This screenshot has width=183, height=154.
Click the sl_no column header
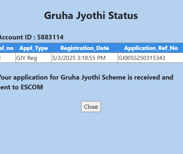click(x=8, y=48)
